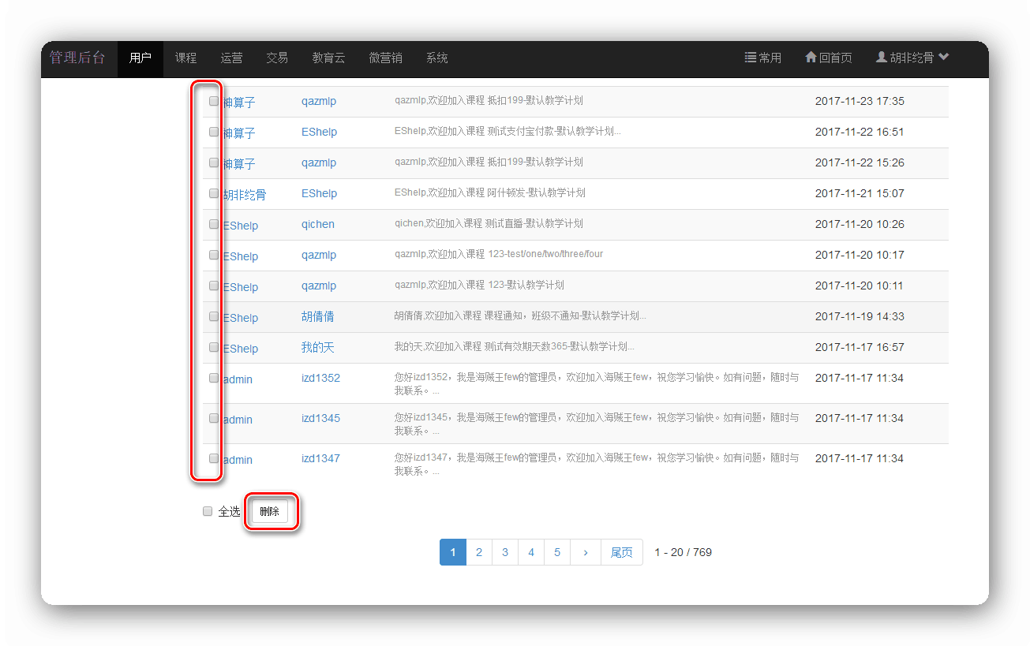Image resolution: width=1030 pixels, height=646 pixels.
Task: Select the 系统 menu item
Action: coord(436,58)
